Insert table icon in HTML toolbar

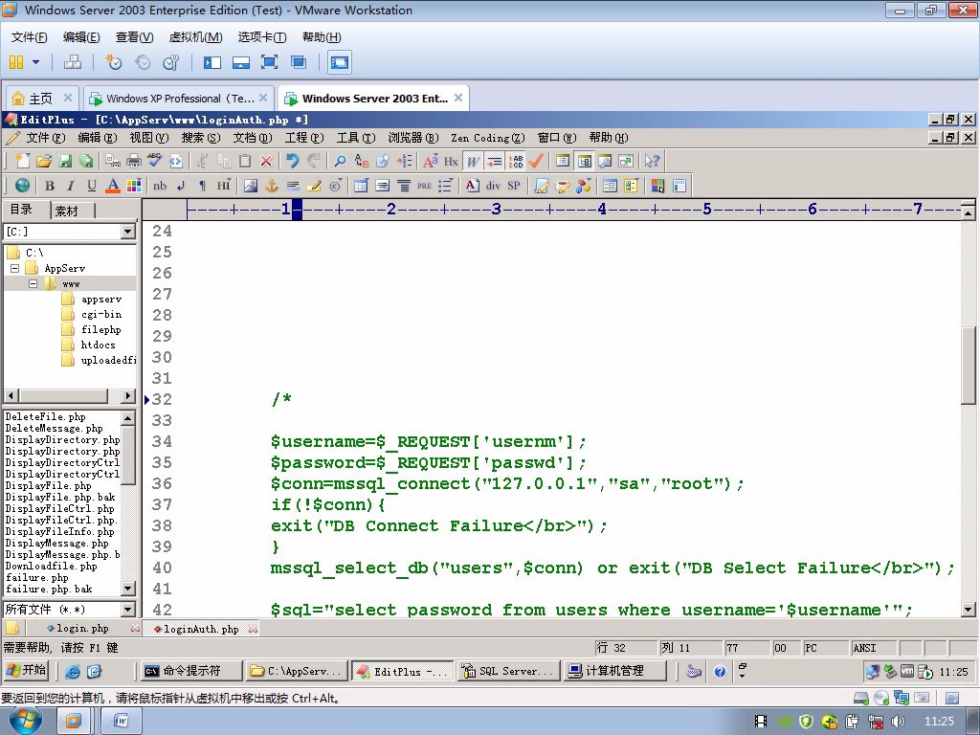[x=361, y=185]
